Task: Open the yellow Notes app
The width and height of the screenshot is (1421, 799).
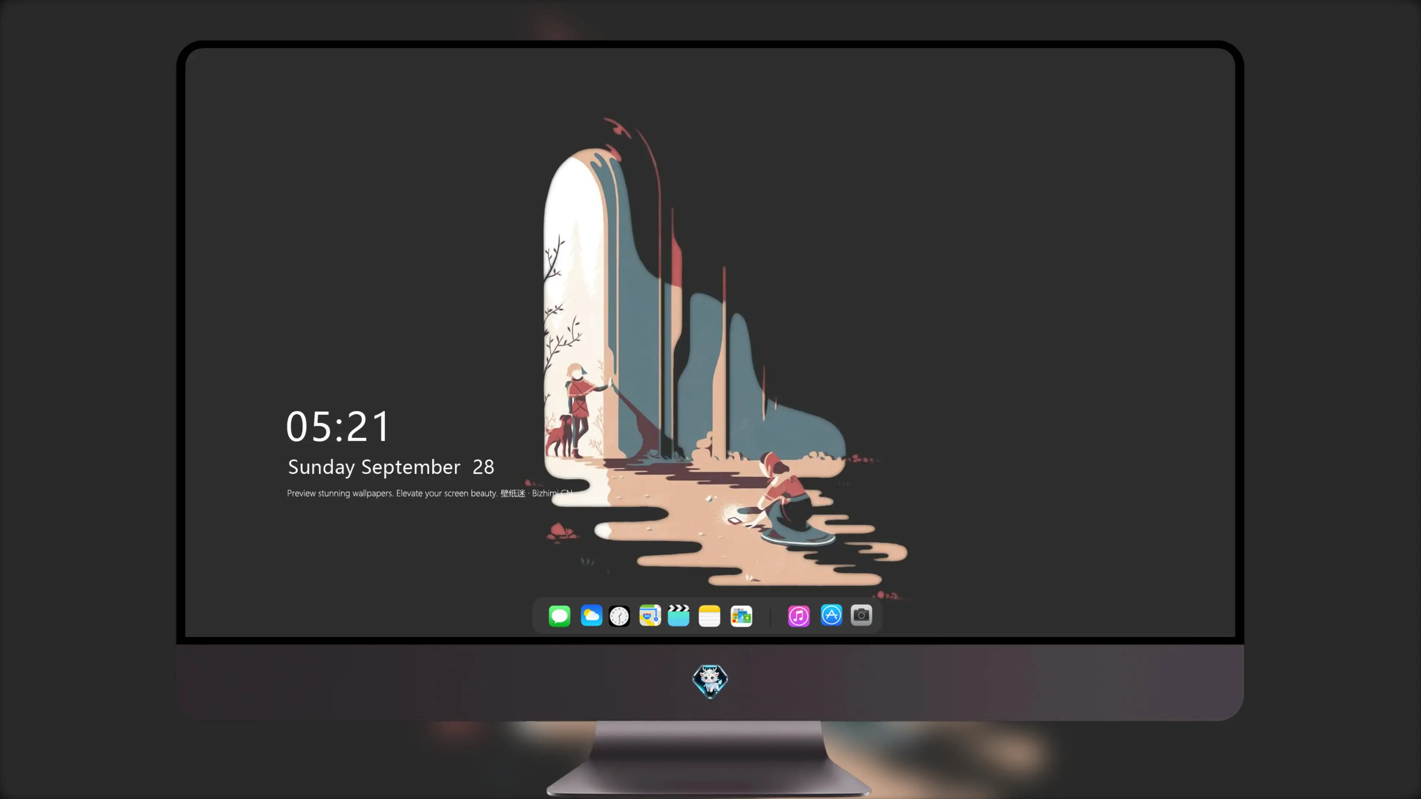Action: (709, 616)
